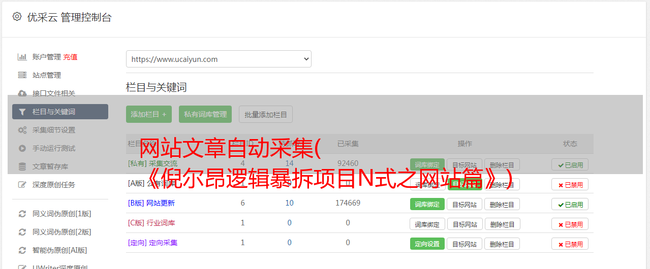Click 词库绑定 in the 网站更新 row

point(427,204)
